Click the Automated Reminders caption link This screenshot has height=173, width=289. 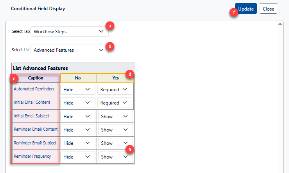pyautogui.click(x=34, y=89)
